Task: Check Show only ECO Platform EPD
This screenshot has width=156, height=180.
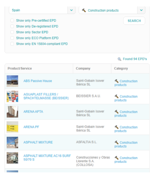Action: pyautogui.click(x=12, y=38)
